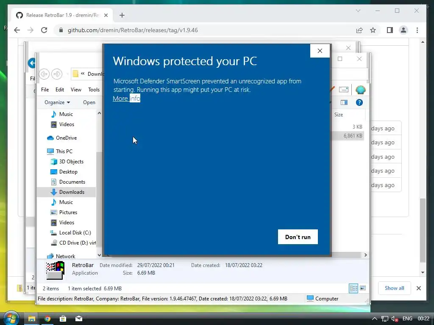Click Explorer back navigation arrow
434x325 pixels.
pyautogui.click(x=44, y=74)
